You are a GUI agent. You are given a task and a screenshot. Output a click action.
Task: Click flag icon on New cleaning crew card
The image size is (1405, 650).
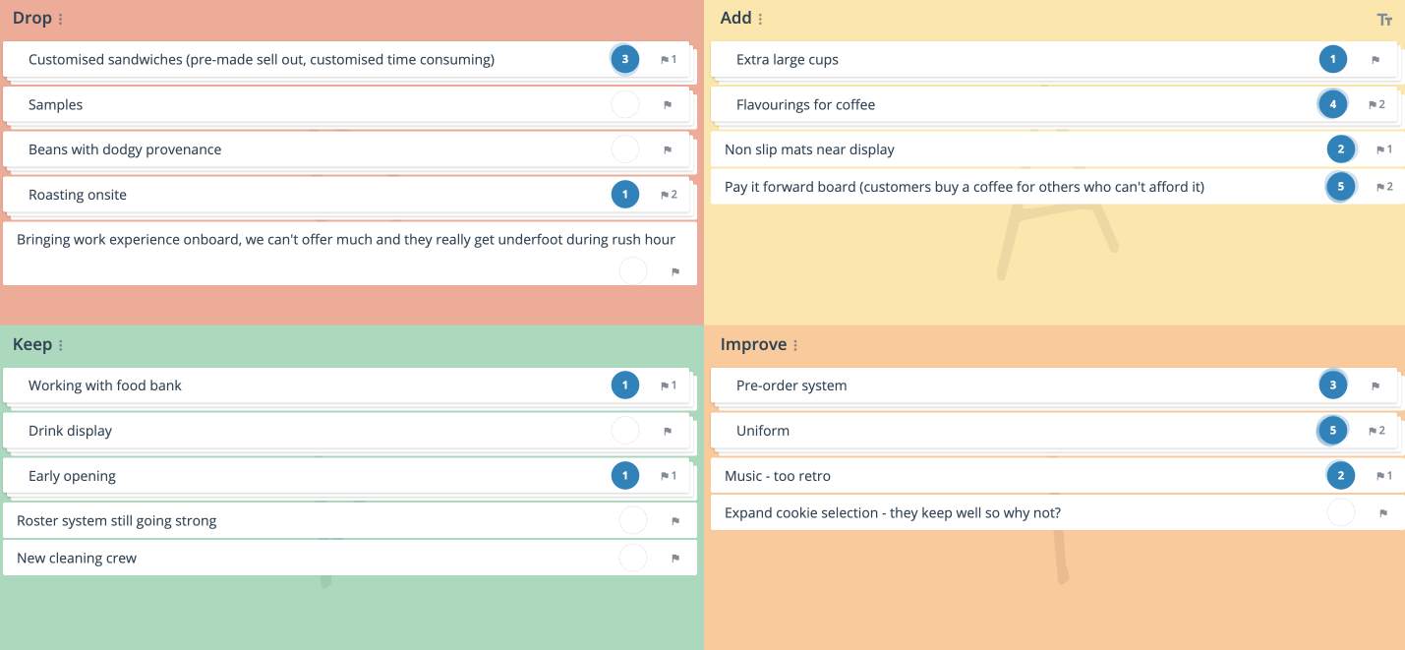click(x=675, y=559)
